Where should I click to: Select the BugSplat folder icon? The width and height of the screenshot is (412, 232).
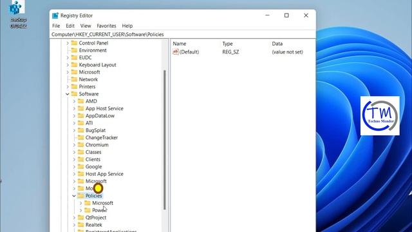click(81, 130)
